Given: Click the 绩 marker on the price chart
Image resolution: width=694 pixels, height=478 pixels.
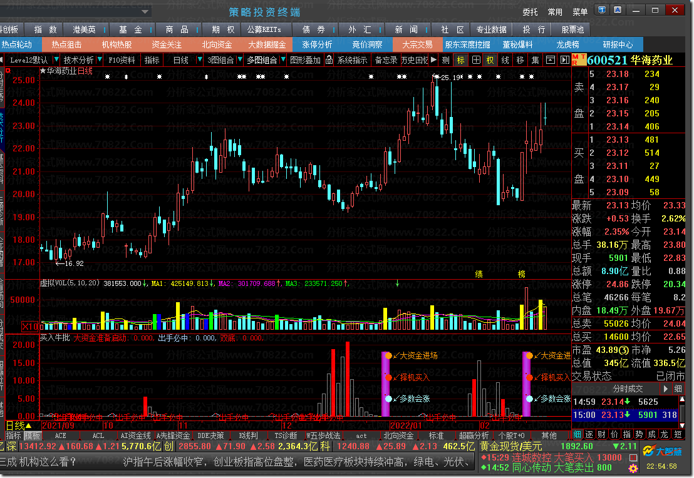Looking at the screenshot, I should [479, 274].
